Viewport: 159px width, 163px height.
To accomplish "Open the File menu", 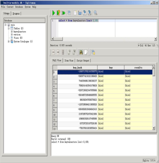I will [x=3, y=7].
